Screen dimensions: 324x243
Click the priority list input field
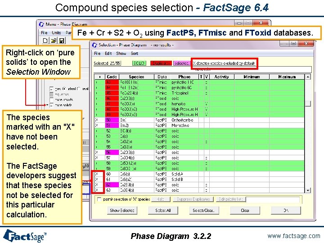coord(273,199)
